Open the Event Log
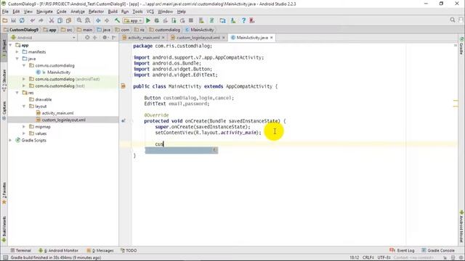 tap(402, 250)
